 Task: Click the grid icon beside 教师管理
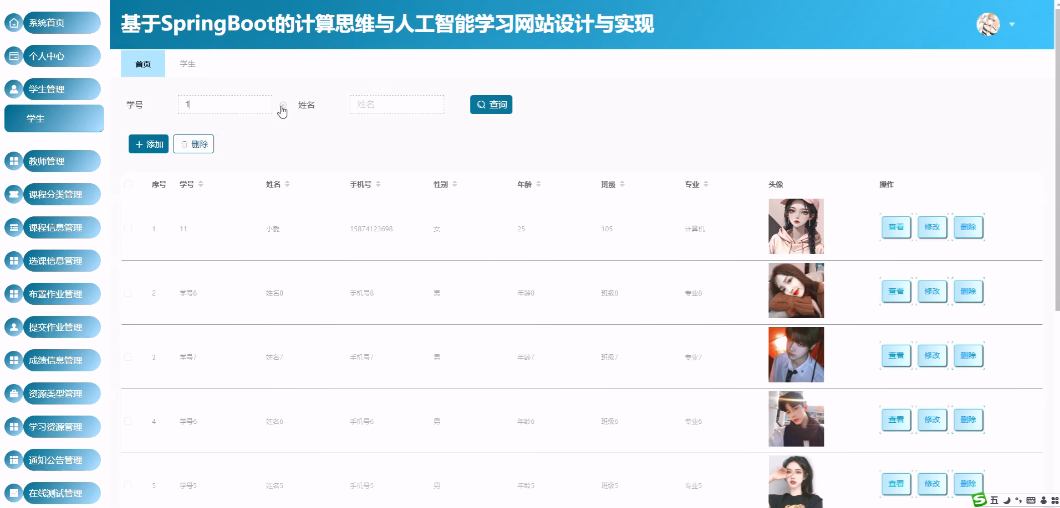click(x=14, y=161)
